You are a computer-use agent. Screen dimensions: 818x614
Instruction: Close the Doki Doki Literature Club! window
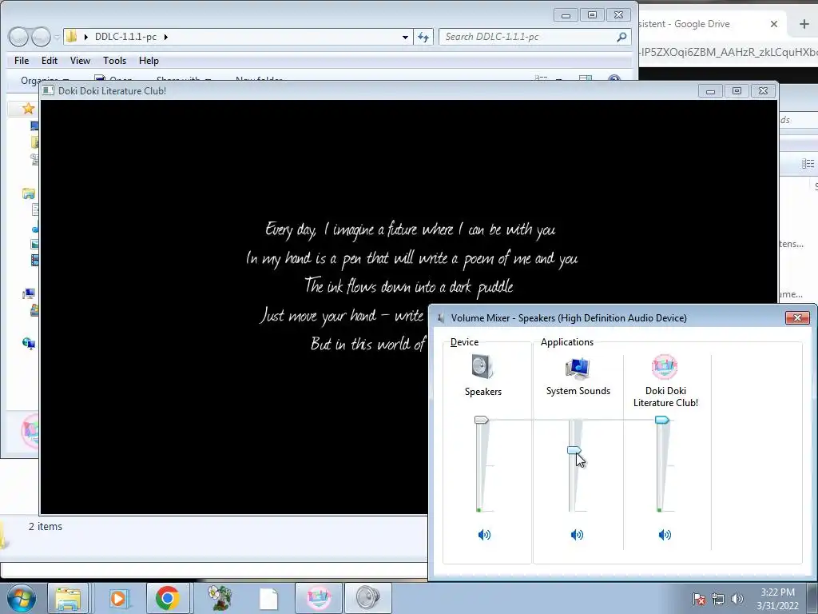pos(763,91)
